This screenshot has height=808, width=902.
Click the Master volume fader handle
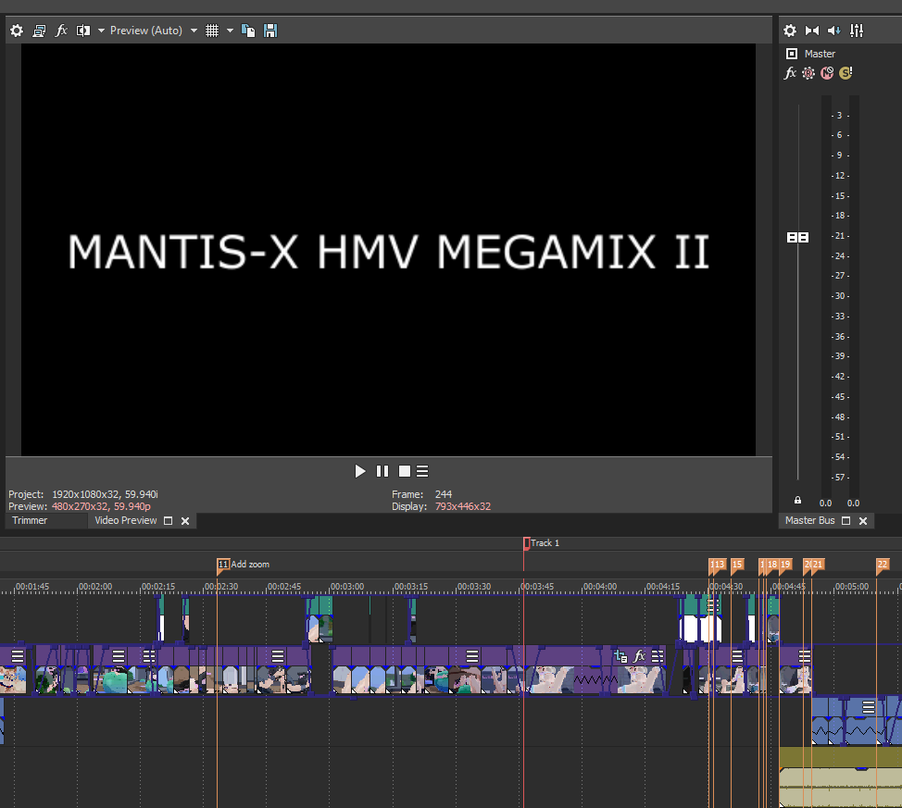[x=798, y=238]
